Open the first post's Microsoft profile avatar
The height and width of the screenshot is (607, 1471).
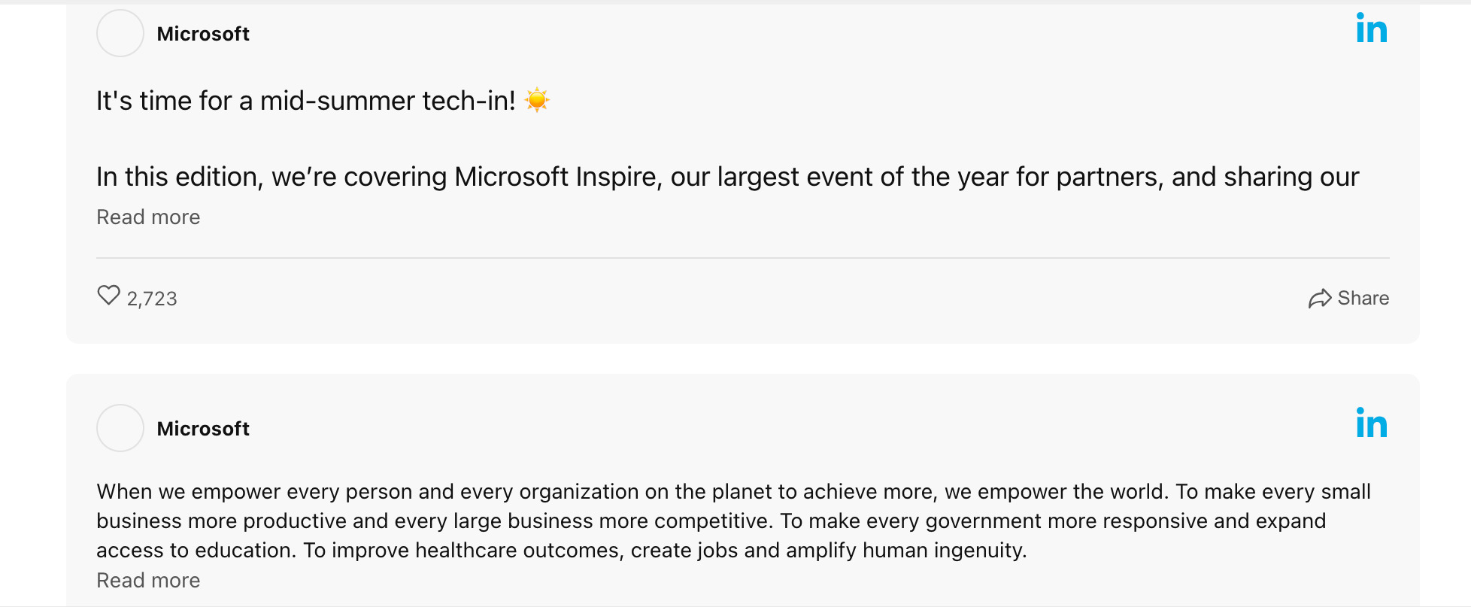tap(120, 33)
